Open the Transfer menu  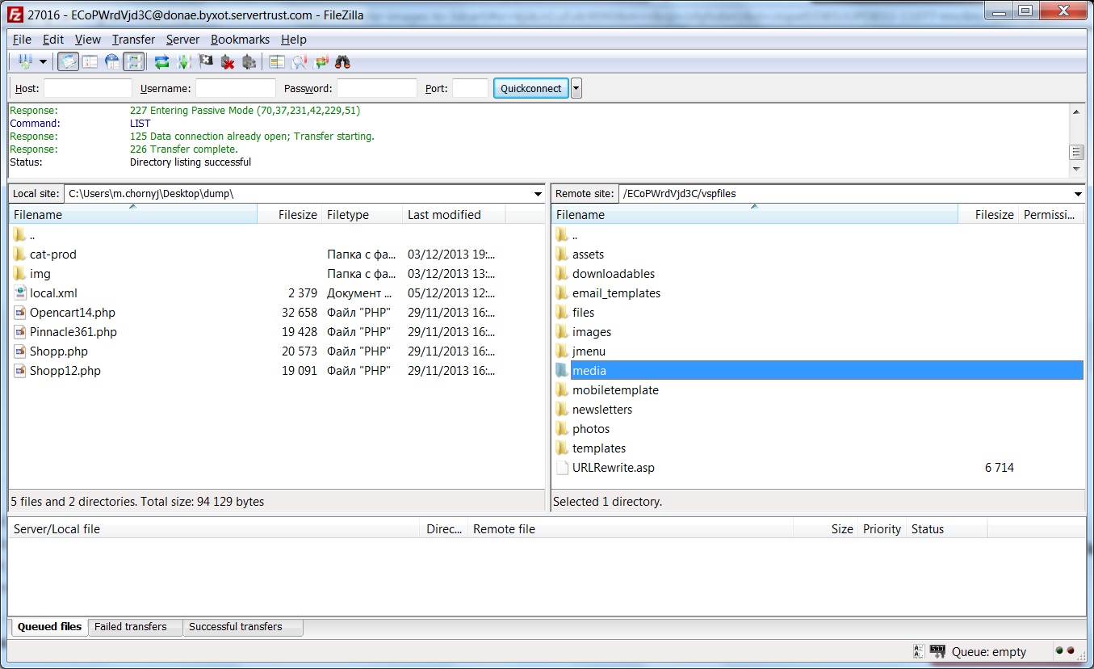[x=133, y=40]
